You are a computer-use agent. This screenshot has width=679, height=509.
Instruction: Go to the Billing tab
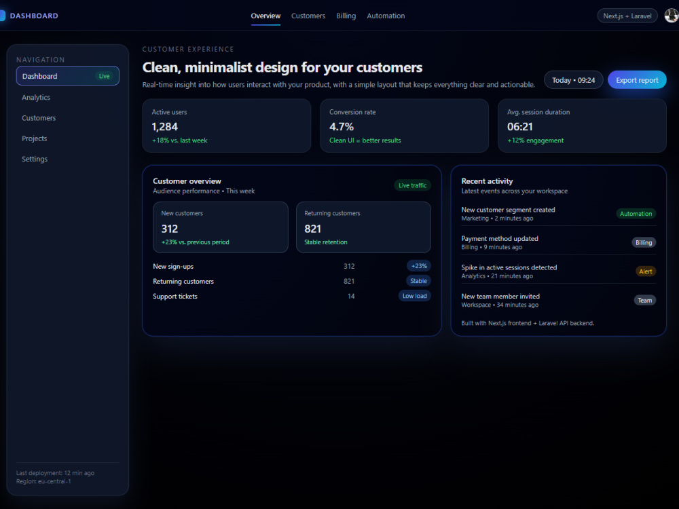click(x=346, y=16)
